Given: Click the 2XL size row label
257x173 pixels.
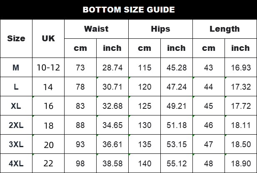Looking at the screenshot, I should 16,125.
